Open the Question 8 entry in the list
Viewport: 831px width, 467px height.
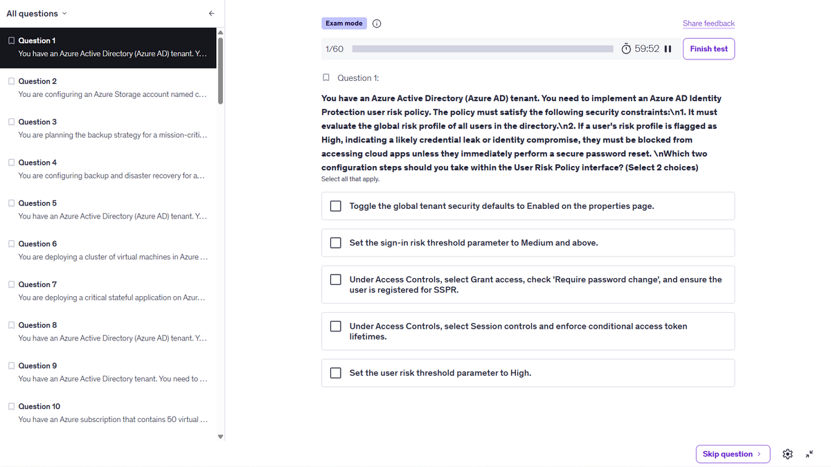(x=107, y=332)
